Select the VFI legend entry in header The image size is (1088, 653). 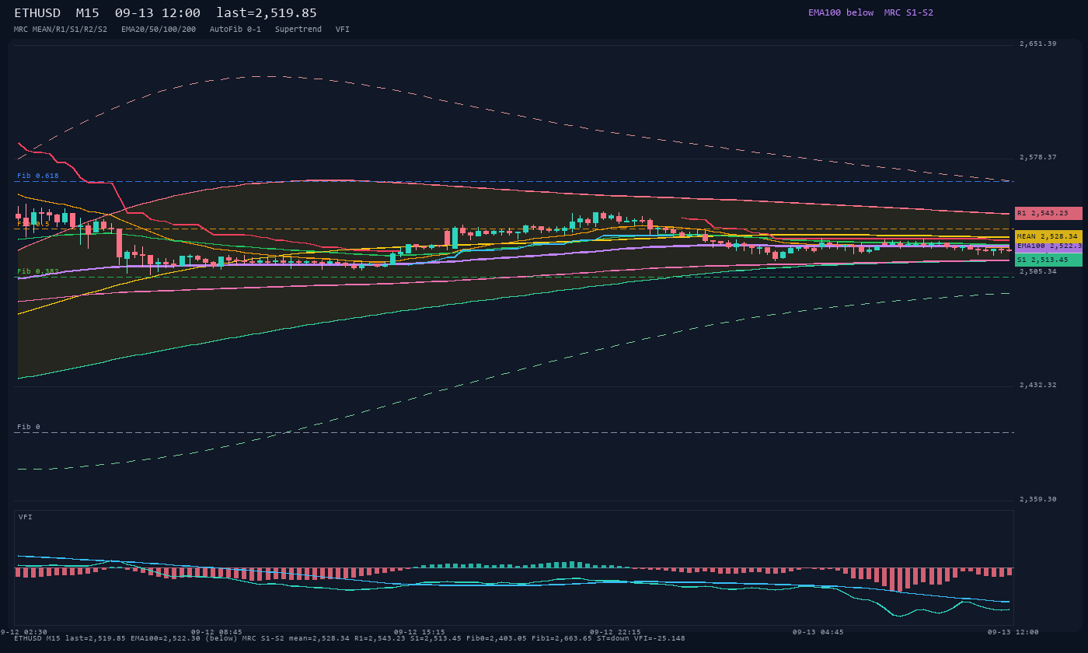[343, 30]
